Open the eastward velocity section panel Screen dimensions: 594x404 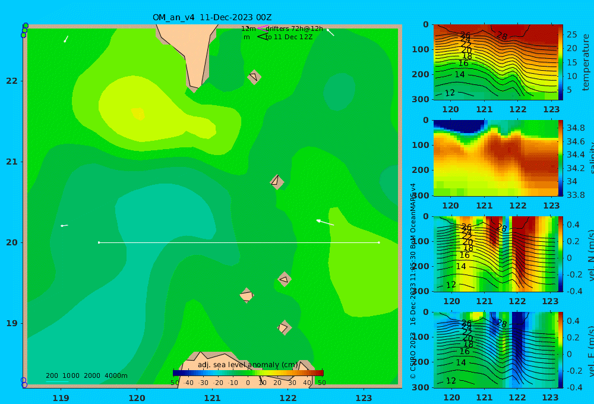(495, 350)
